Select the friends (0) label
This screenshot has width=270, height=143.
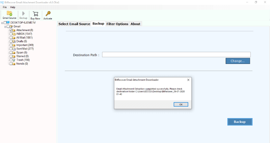(x=22, y=64)
